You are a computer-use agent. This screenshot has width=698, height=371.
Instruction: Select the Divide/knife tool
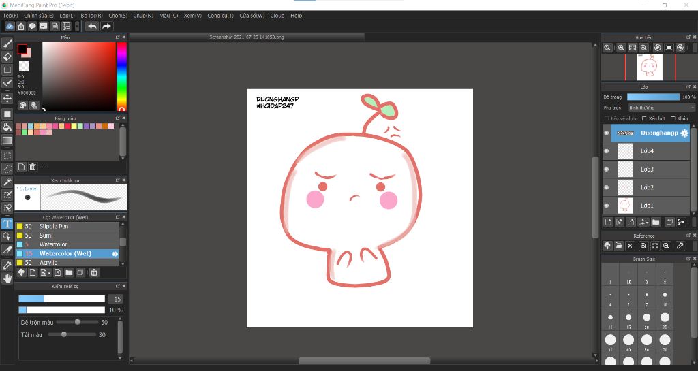point(7,250)
